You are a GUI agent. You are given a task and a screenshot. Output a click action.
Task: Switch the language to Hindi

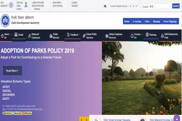[151, 7]
